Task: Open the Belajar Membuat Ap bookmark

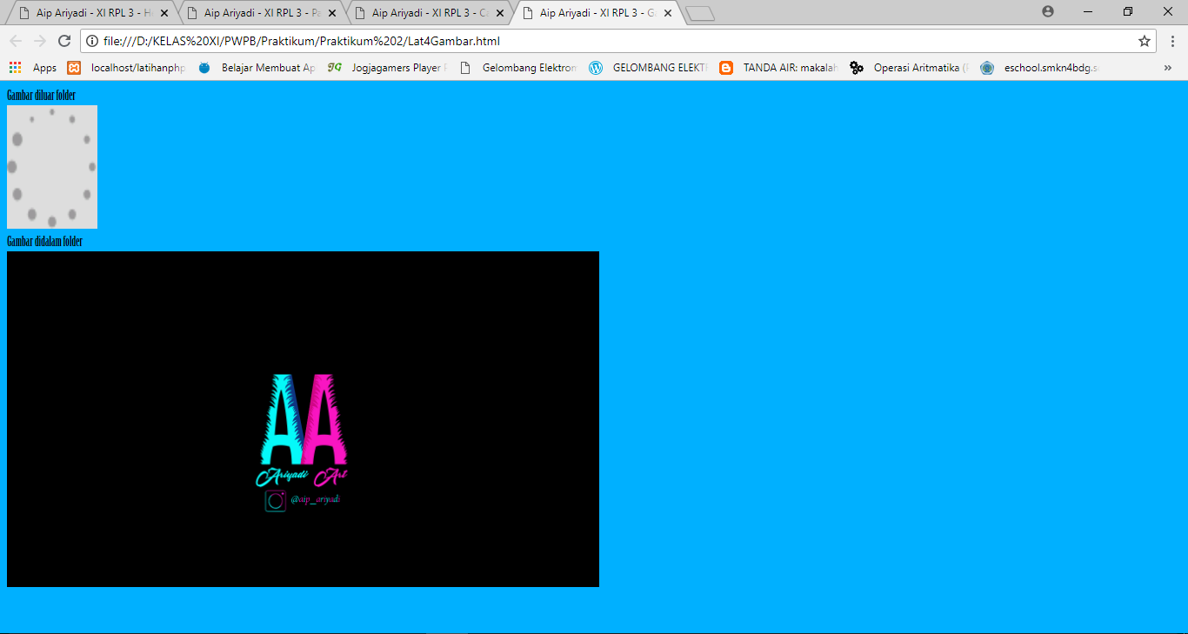Action: 257,68
